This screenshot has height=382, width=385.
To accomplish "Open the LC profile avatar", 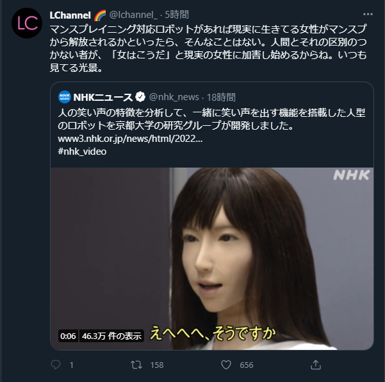I will click(x=27, y=23).
